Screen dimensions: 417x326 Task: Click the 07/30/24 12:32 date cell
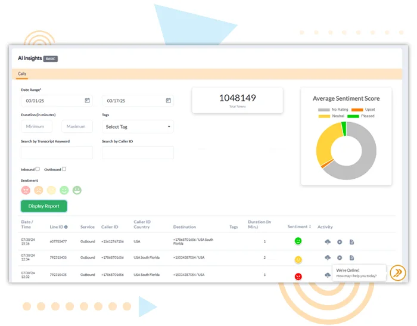[x=28, y=275]
